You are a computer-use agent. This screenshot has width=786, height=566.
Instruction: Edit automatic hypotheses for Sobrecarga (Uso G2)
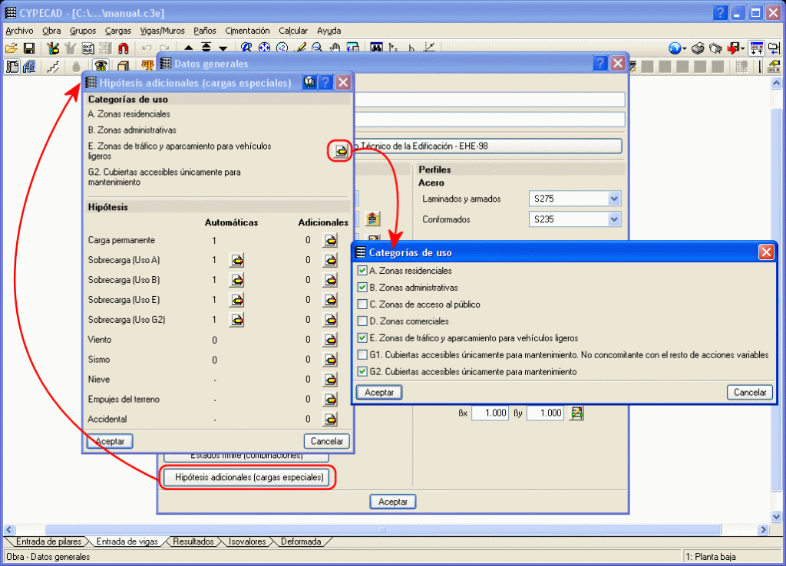coord(236,320)
